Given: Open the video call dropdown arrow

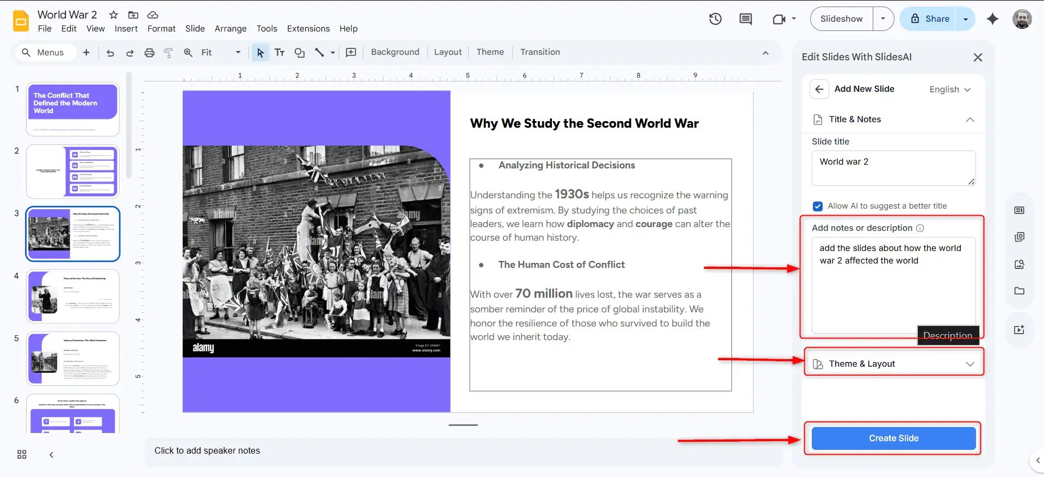Looking at the screenshot, I should pyautogui.click(x=794, y=19).
